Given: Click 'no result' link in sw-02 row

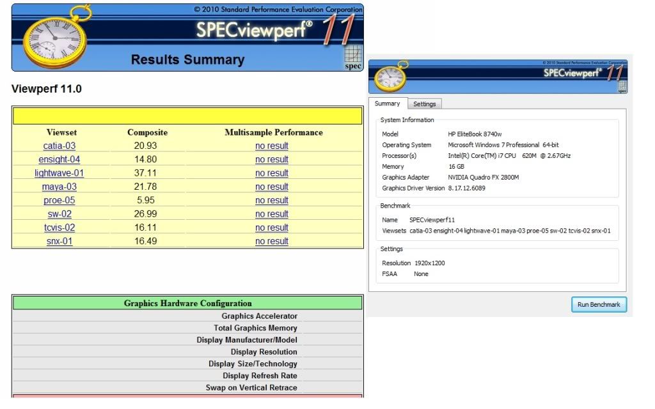Looking at the screenshot, I should (x=272, y=214).
